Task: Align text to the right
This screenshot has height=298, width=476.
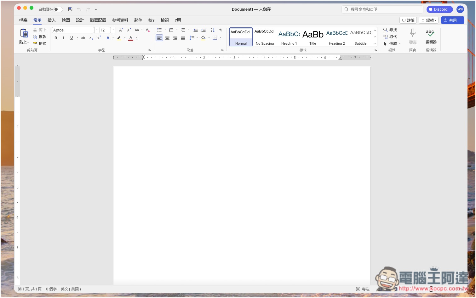Action: (175, 38)
